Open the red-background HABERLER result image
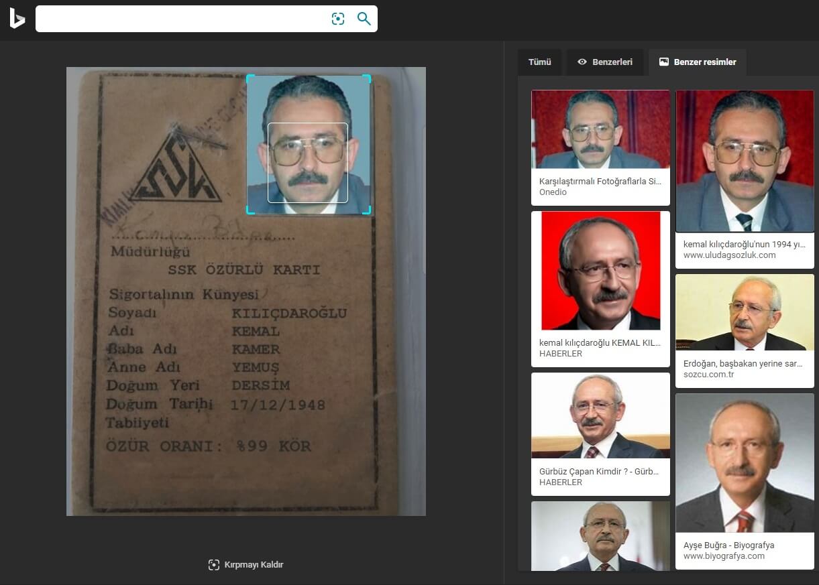Screen dimensions: 819x585 [x=600, y=271]
